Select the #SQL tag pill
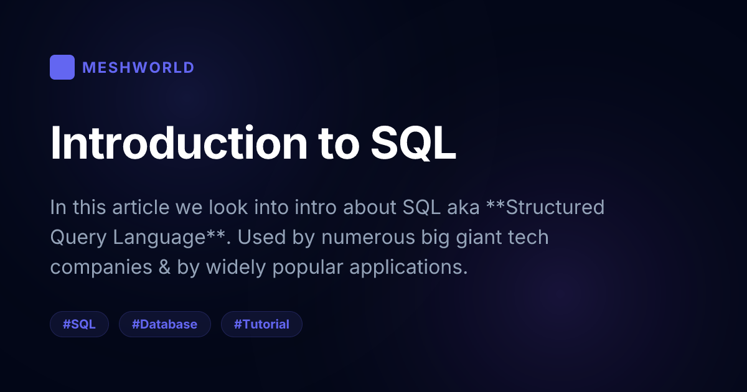Viewport: 747px width, 392px height. click(x=79, y=324)
